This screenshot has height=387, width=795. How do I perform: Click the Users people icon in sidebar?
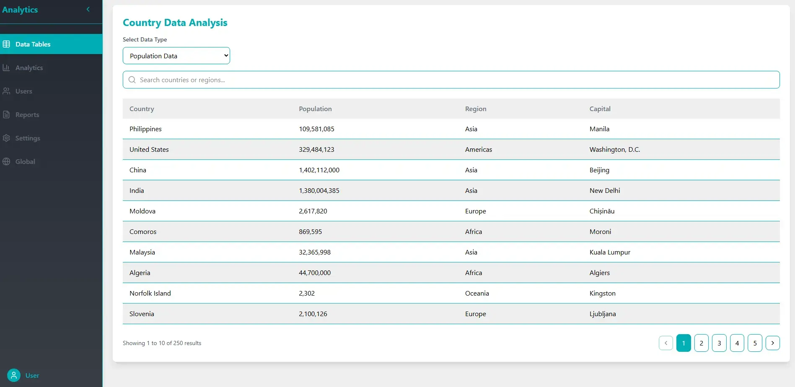pyautogui.click(x=6, y=91)
